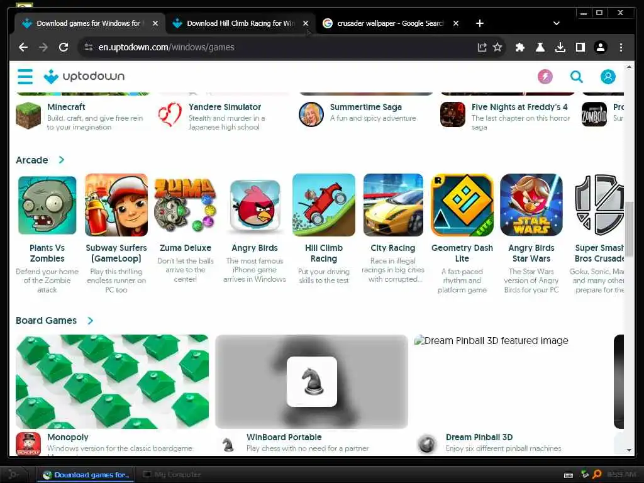This screenshot has height=483, width=644.
Task: Open the Five Nights at Freddy's 4 icon
Action: [x=453, y=114]
